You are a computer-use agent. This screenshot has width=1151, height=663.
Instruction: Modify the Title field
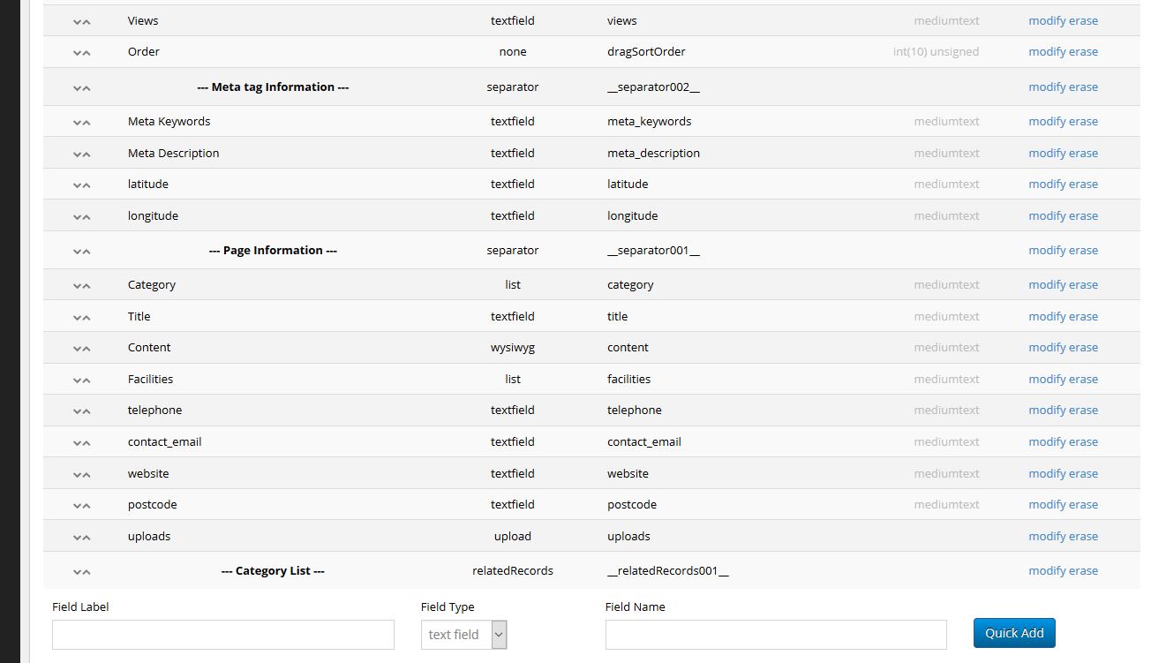(1047, 316)
